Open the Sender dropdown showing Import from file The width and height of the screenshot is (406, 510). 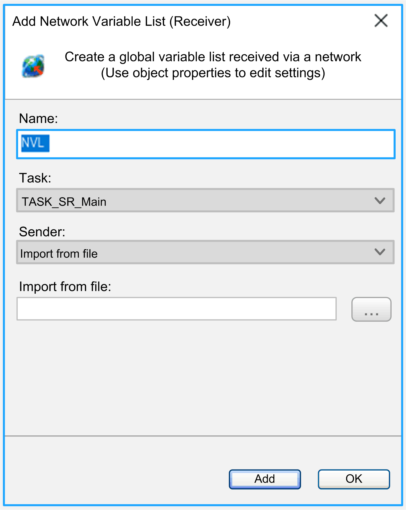tap(205, 253)
